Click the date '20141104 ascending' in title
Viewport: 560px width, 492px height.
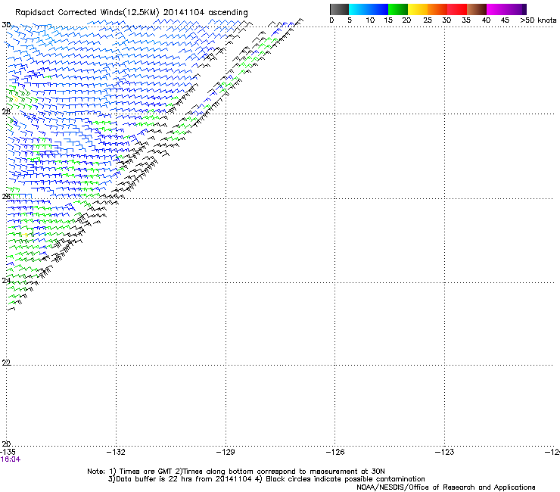(x=205, y=13)
